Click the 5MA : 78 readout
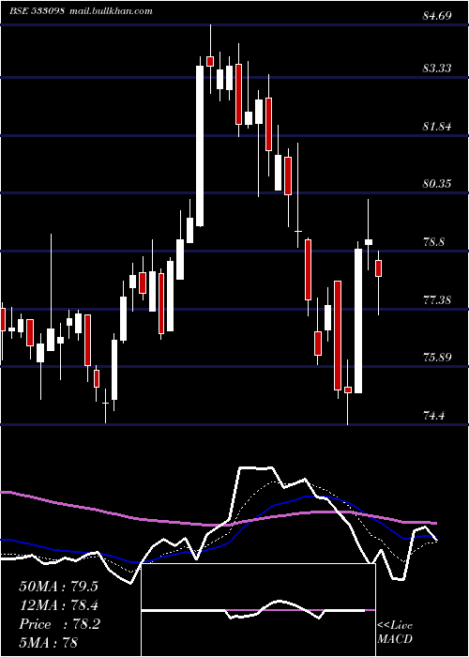The width and height of the screenshot is (469, 657). [x=48, y=642]
